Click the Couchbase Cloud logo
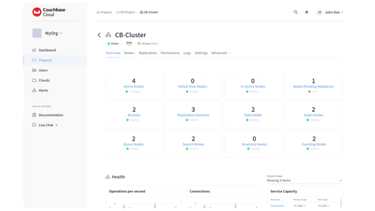375x211 pixels. click(x=49, y=12)
